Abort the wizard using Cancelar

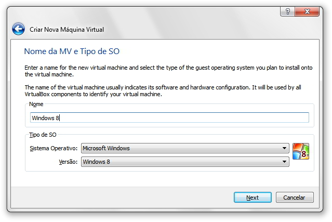click(295, 198)
